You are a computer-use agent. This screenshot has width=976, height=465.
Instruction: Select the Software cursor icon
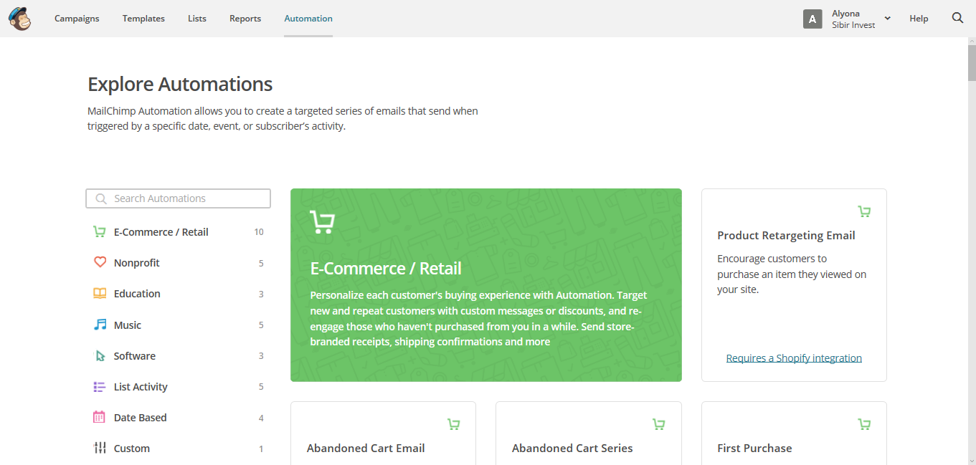point(100,356)
